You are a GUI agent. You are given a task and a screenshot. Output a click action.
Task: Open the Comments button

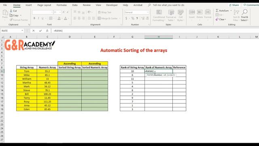251,5
